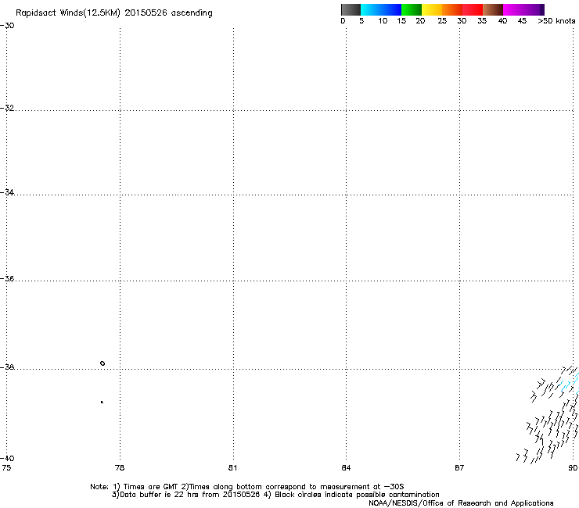Click the '87' longitude axis label
This screenshot has height=508, width=579.
click(x=459, y=468)
